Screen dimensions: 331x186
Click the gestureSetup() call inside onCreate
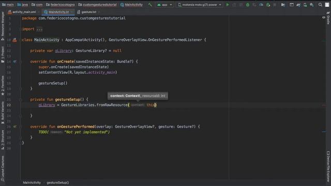coord(53,83)
